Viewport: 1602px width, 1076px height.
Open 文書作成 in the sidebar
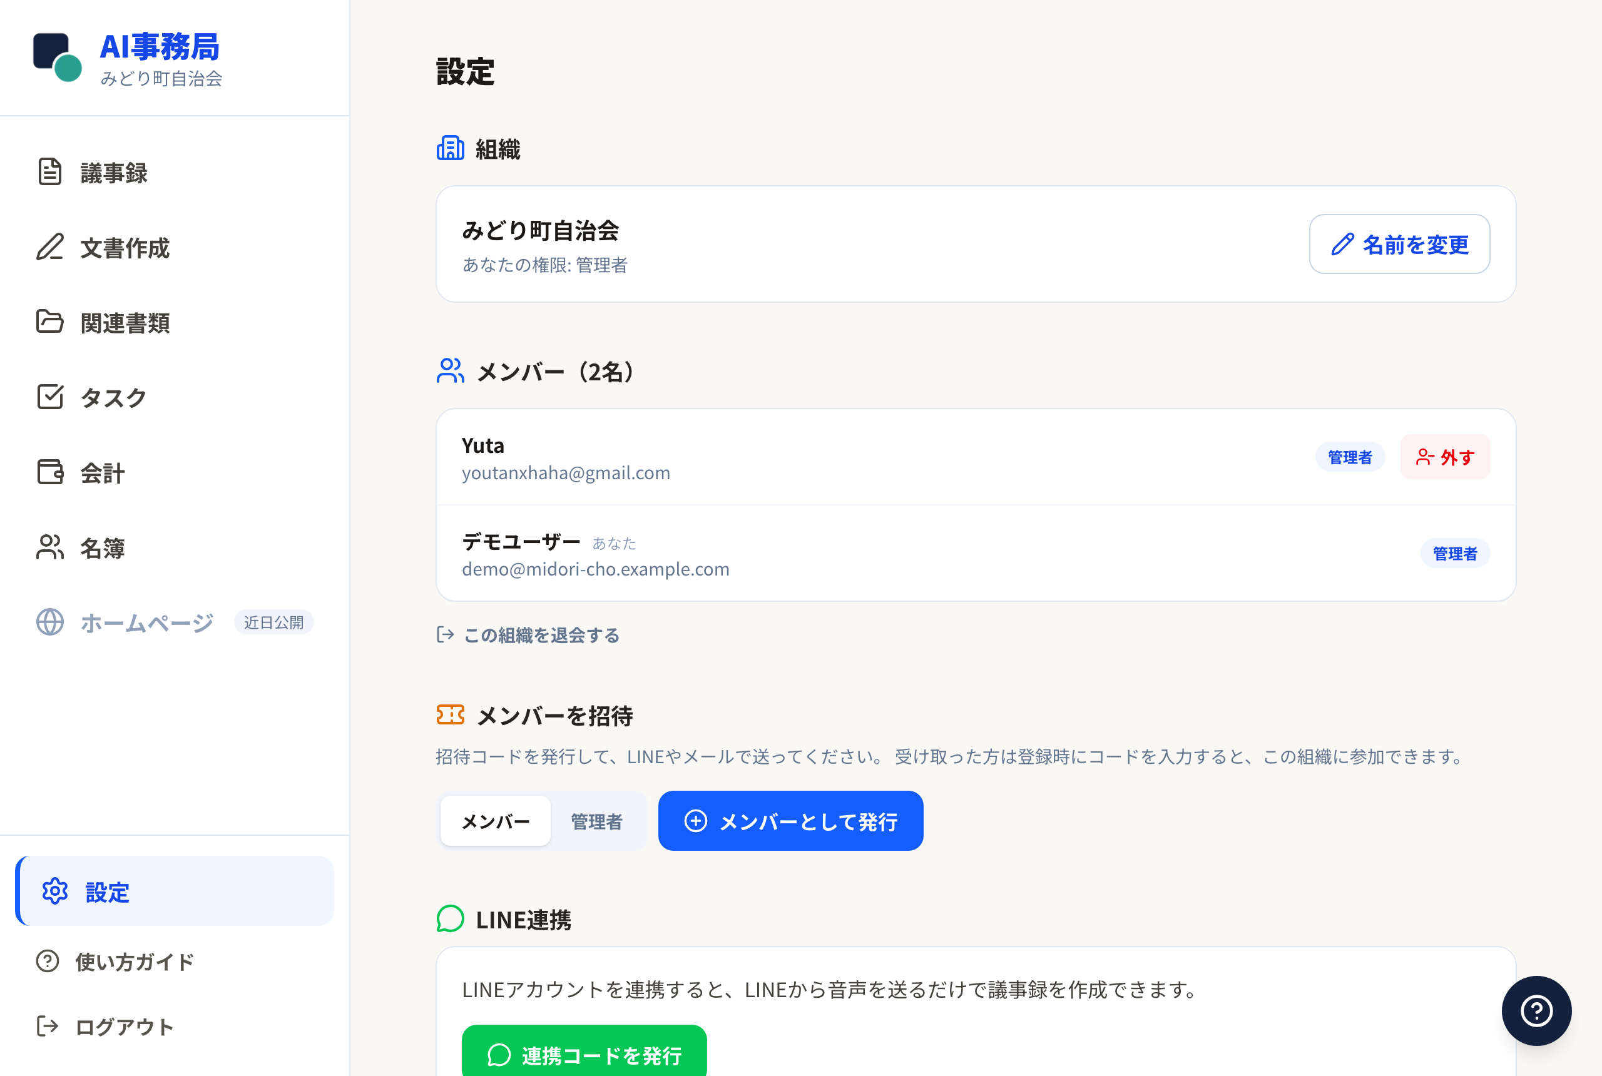click(x=175, y=247)
